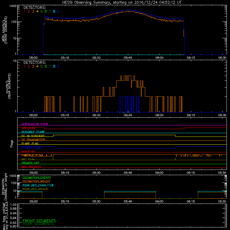Click 05:45 time tick under front segments plot
Image resolution: width=230 pixels, height=230 pixels.
(128, 58)
